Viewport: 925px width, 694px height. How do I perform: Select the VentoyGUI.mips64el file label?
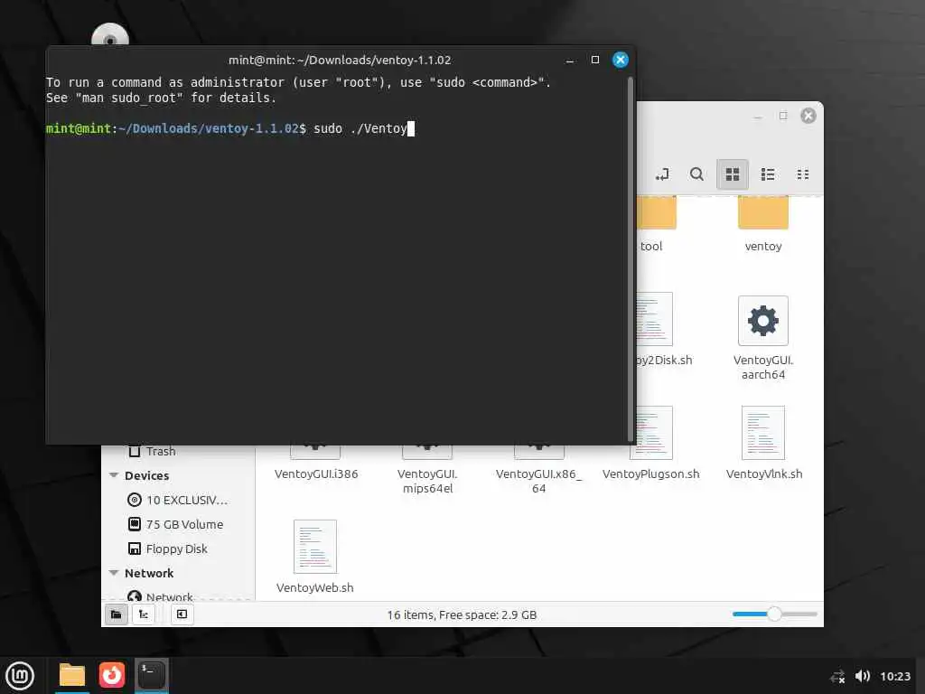pos(427,481)
